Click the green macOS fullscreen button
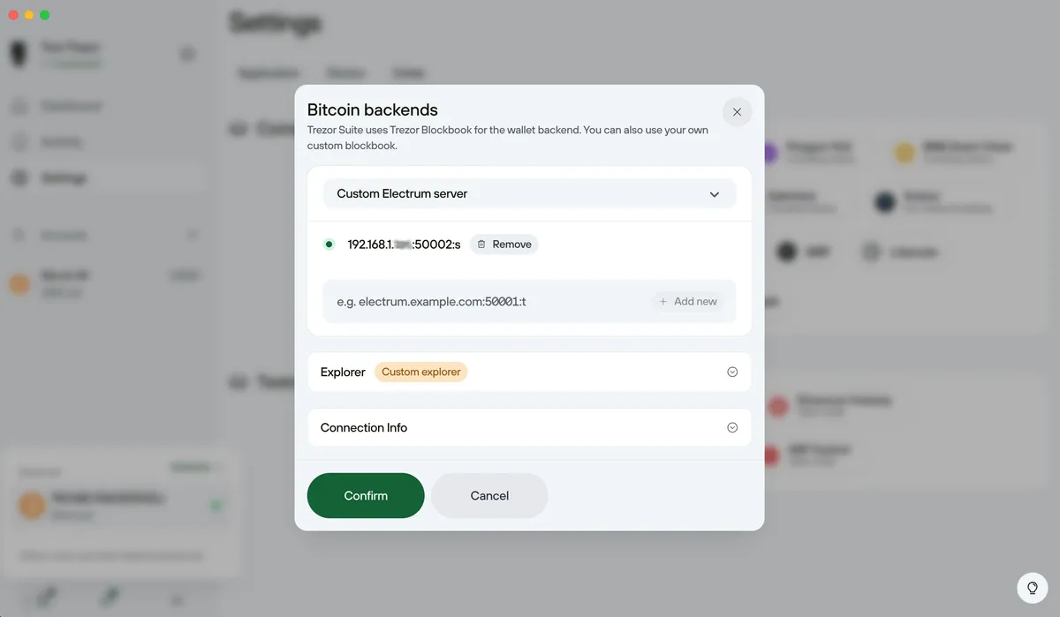 (x=45, y=15)
